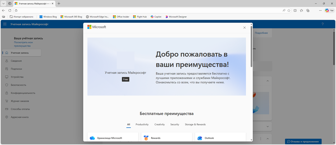Open Импорт избранного bookmark folder
Screen dimensions: 336x145
click(21, 17)
